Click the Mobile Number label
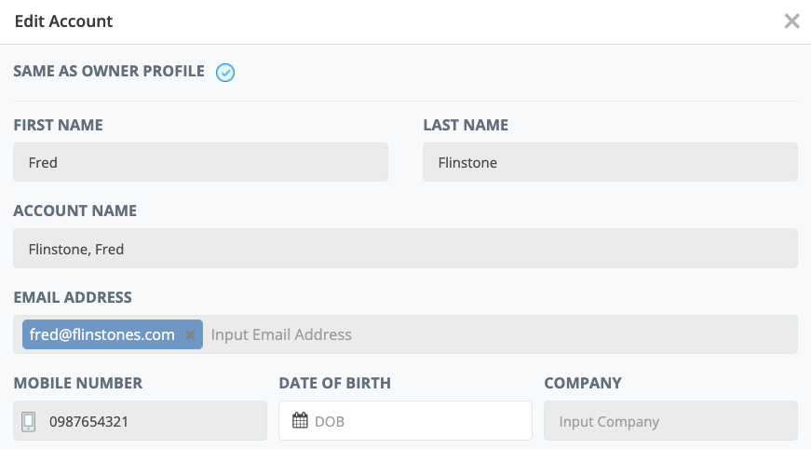811x449 pixels. tap(78, 384)
